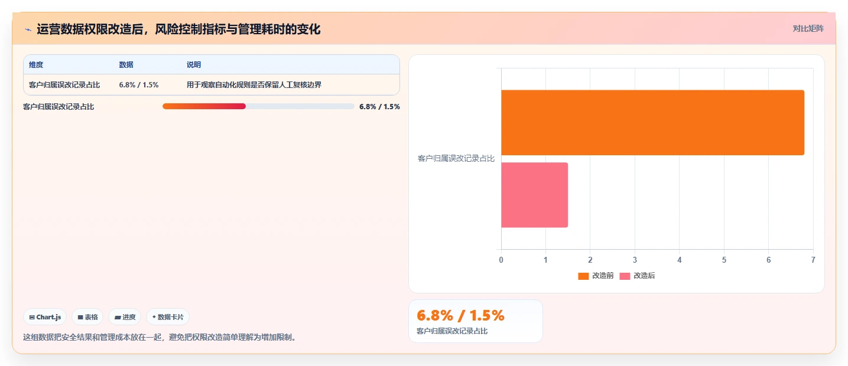Click the 改造前 legend text
Viewport: 848px width, 366px height.
click(x=603, y=276)
